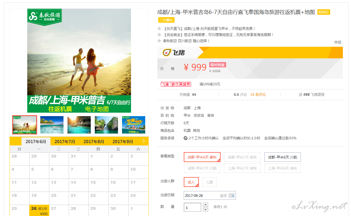Click the star icon beside 【白天直飞】

(x=159, y=28)
